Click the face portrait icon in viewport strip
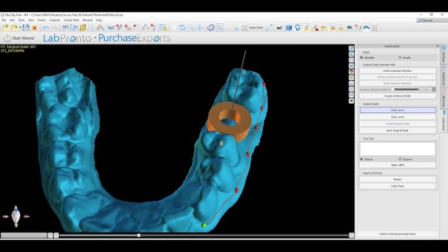 point(351,72)
